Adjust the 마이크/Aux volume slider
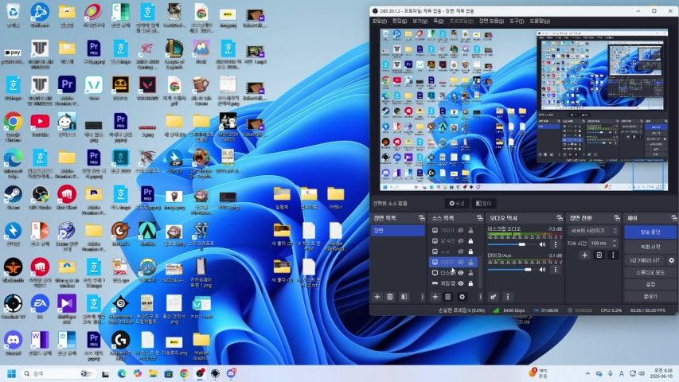Screen dimensions: 679x382 [512, 270]
